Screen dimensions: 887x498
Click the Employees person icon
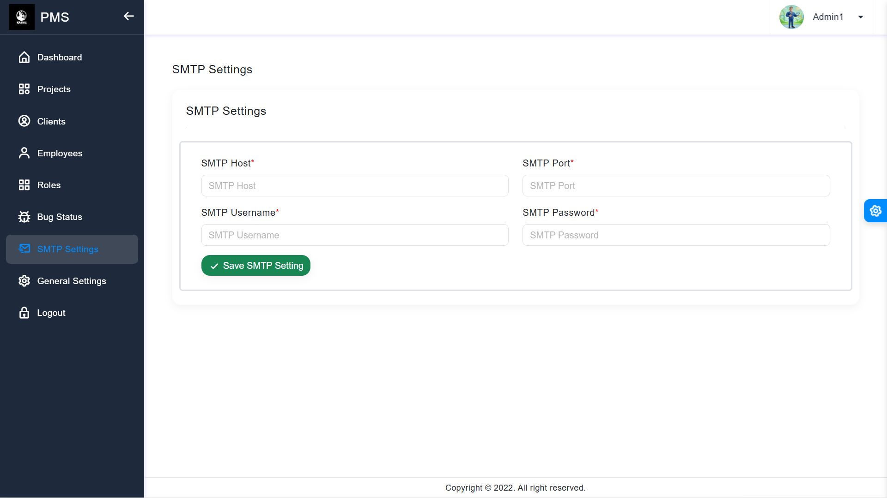[x=24, y=153]
